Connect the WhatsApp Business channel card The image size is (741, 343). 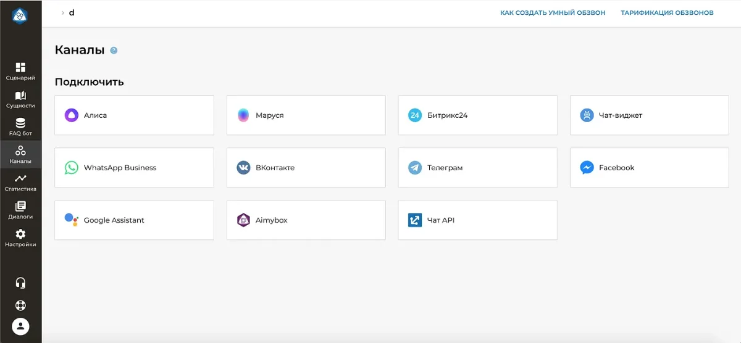point(134,168)
